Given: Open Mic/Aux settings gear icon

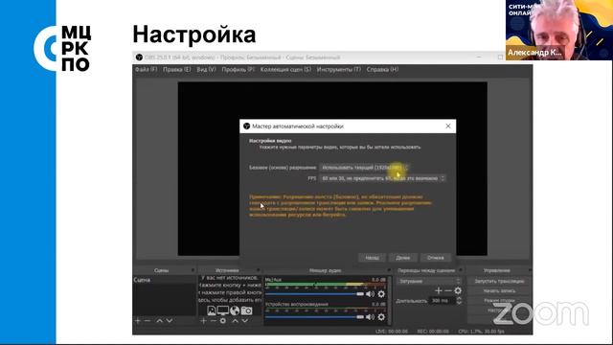Looking at the screenshot, I should point(381,294).
